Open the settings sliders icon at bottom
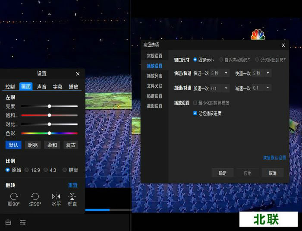The height and width of the screenshot is (231, 302). [23, 222]
